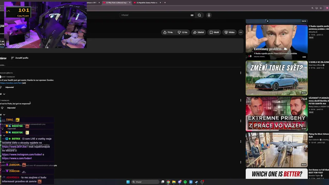Open the three-dot more actions menu beside Vďaka

(241, 32)
